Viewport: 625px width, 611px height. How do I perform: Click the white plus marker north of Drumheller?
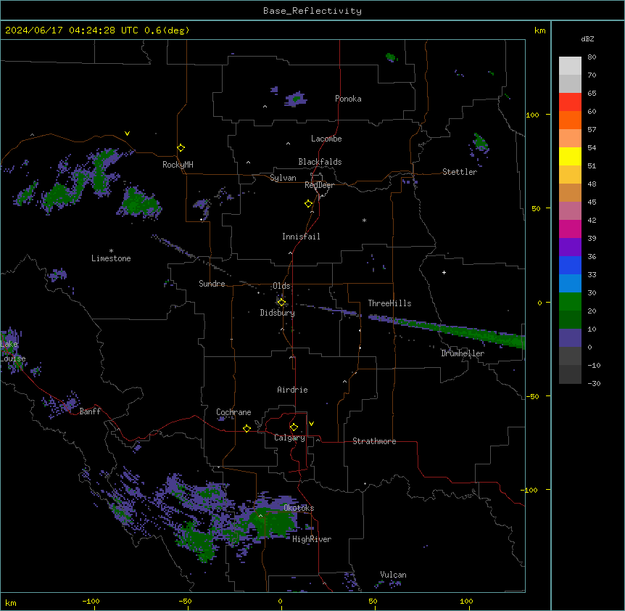click(x=444, y=272)
